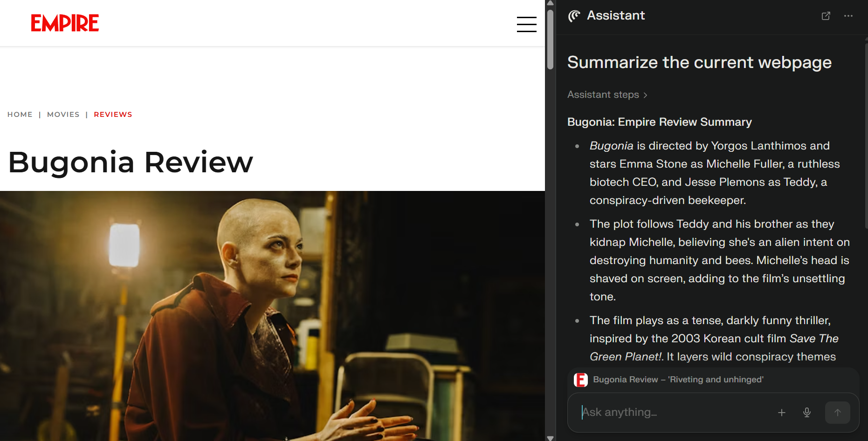The image size is (868, 441).
Task: Click the page scrollbar up arrow
Action: click(x=550, y=3)
